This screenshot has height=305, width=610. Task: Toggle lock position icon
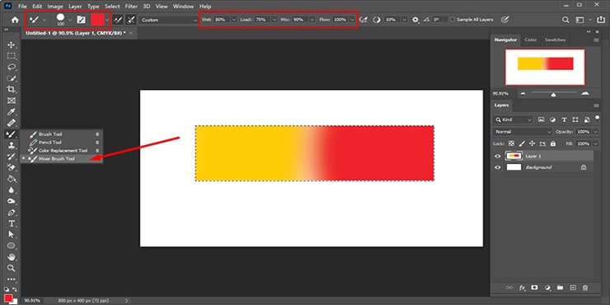[533, 143]
